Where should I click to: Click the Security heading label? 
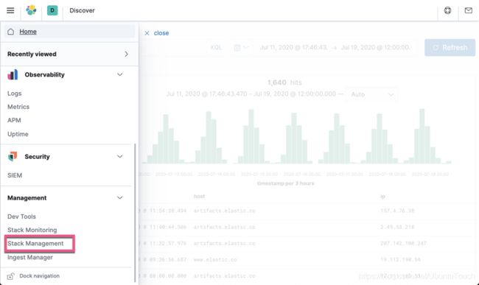(37, 156)
